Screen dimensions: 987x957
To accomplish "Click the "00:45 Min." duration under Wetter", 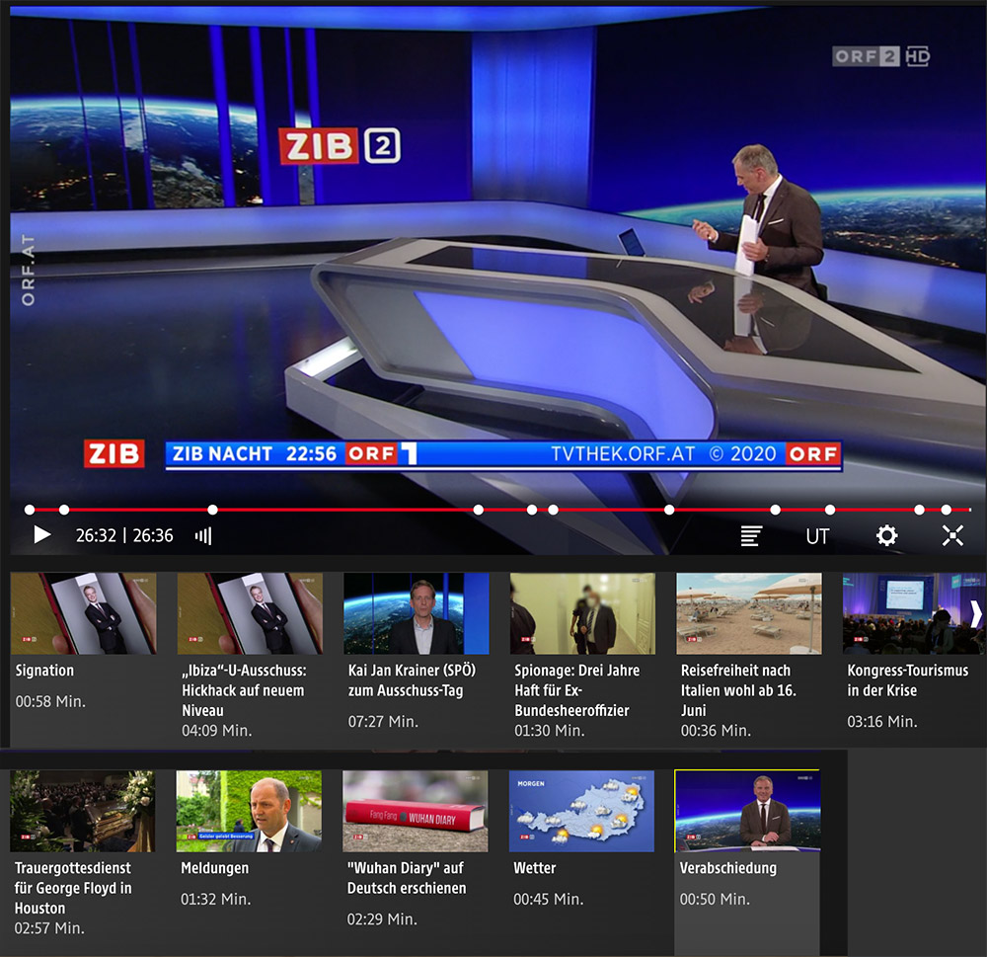I will [548, 899].
